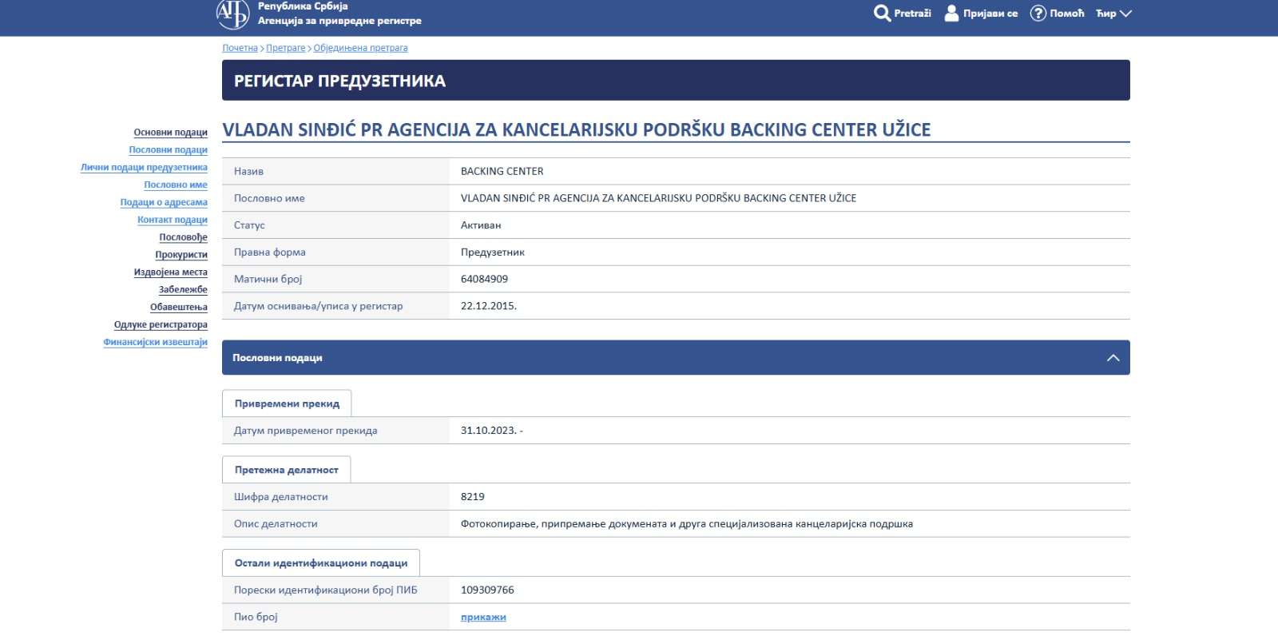Open Одлуке регистратора sidebar item
The height and width of the screenshot is (640, 1278).
[161, 324]
